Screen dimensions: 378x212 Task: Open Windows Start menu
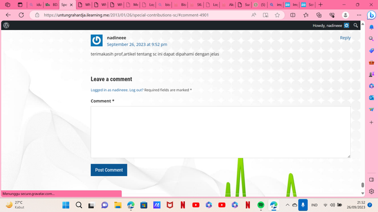66,205
